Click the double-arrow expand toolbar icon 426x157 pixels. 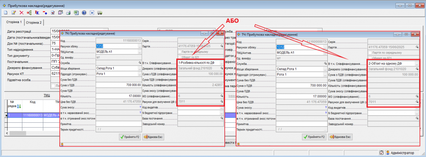click(x=92, y=13)
